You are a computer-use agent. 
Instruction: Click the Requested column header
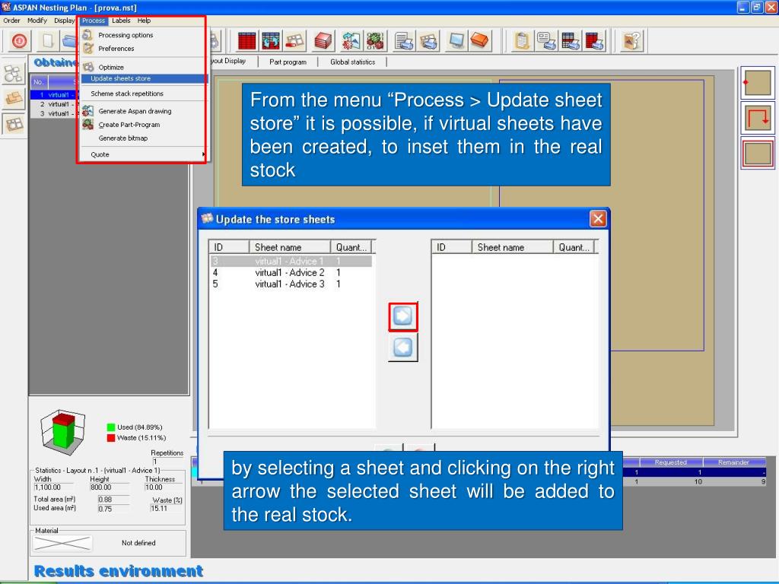pyautogui.click(x=671, y=462)
